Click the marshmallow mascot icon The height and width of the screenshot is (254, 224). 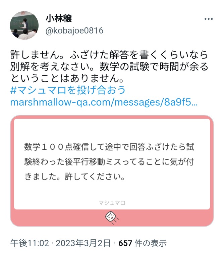click(x=112, y=217)
